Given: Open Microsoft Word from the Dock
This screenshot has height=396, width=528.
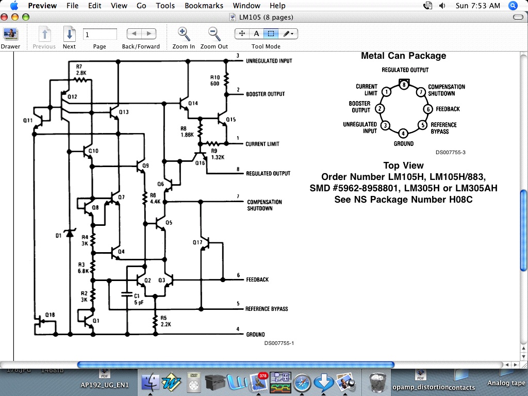Looking at the screenshot, I should pos(237,383).
